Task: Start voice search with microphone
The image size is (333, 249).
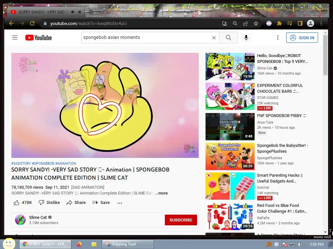Action: pyautogui.click(x=246, y=38)
